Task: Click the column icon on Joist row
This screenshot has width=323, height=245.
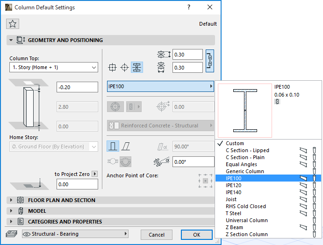Action: [314, 199]
